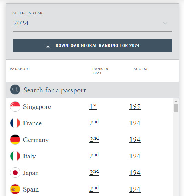184x196 pixels.
Task: Open Singapore's 1st rank link
Action: point(93,106)
